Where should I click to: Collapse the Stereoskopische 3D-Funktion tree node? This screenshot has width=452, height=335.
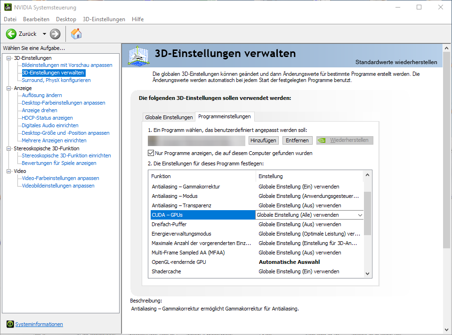click(x=9, y=148)
